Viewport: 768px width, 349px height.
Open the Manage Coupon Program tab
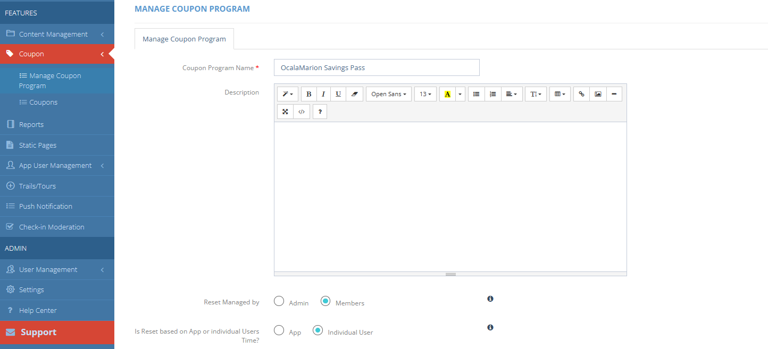click(x=184, y=39)
